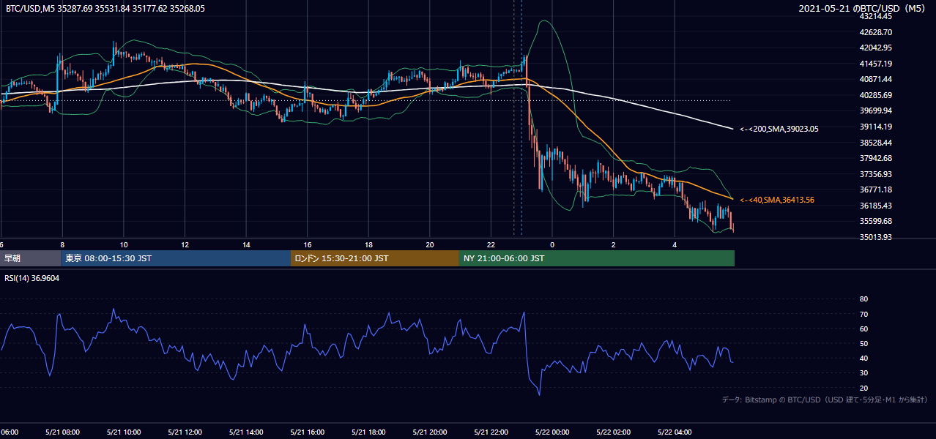Click the Bitstamp data source note

(825, 399)
